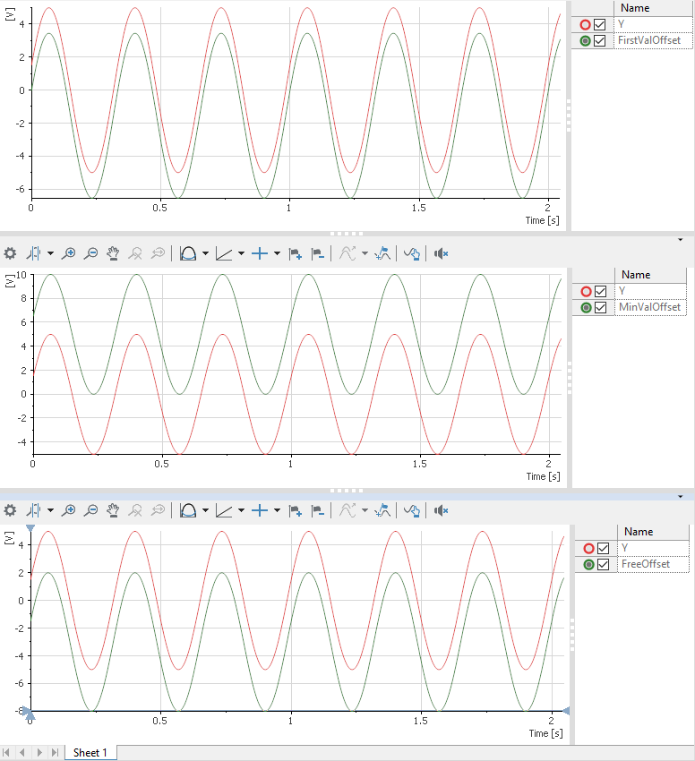Open the envelope curve dropdown arrow in bottom toolbar
Screen dimensions: 695x761
pos(205,509)
